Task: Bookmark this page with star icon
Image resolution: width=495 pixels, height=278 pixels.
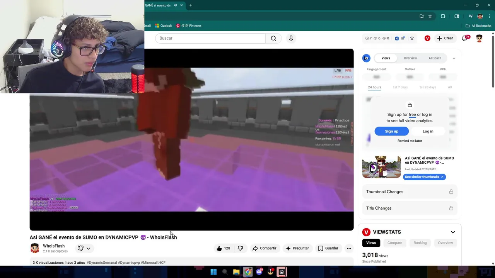Action: pyautogui.click(x=430, y=16)
